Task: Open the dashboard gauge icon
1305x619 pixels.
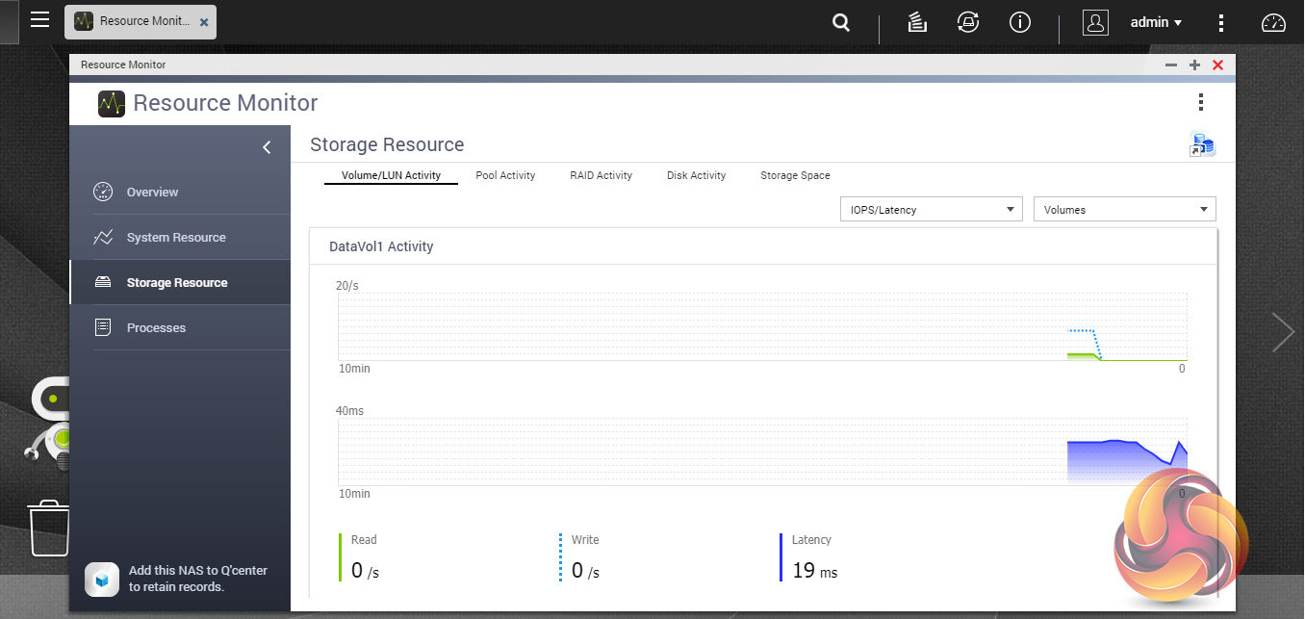Action: point(1273,23)
